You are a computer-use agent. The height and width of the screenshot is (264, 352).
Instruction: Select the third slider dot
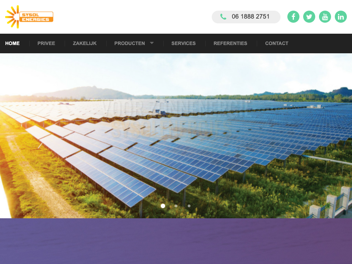pyautogui.click(x=189, y=206)
